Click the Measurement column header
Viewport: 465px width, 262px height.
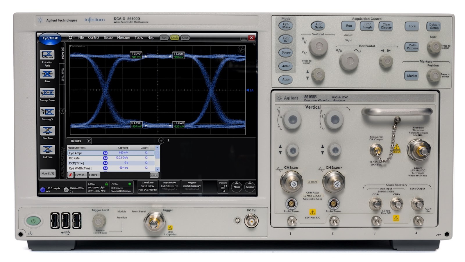88,148
